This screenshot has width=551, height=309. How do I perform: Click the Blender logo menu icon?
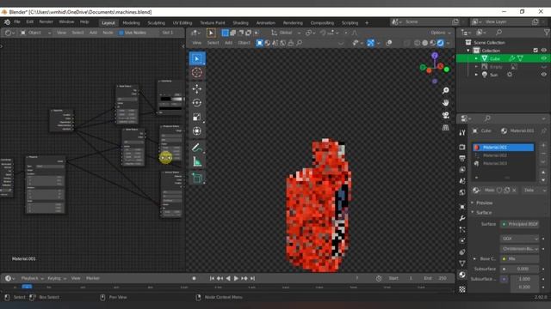pyautogui.click(x=7, y=22)
